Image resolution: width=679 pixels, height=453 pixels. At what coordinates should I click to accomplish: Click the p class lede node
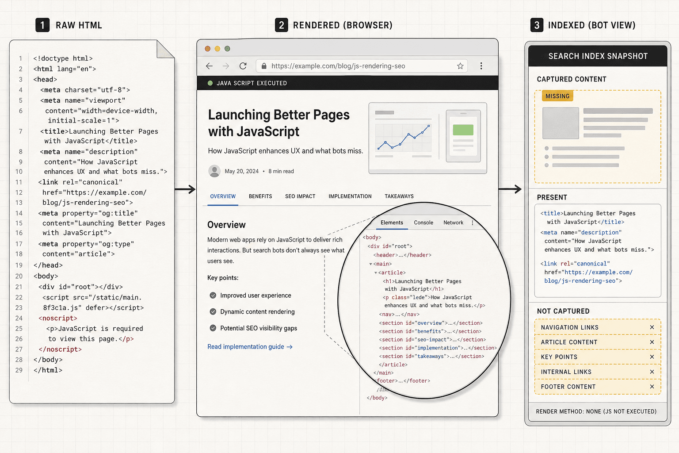pyautogui.click(x=434, y=301)
